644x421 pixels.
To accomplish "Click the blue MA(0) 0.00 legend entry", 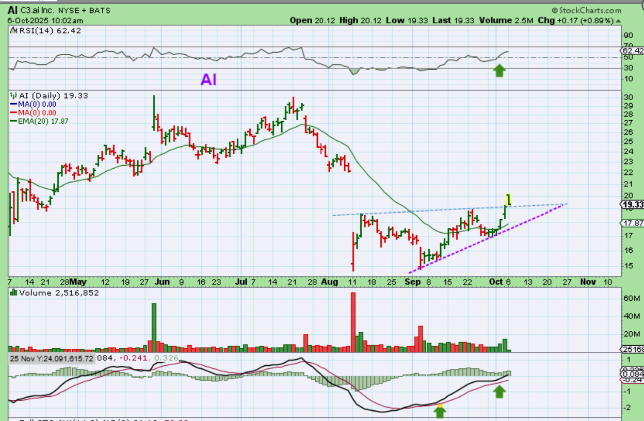I will pos(34,104).
